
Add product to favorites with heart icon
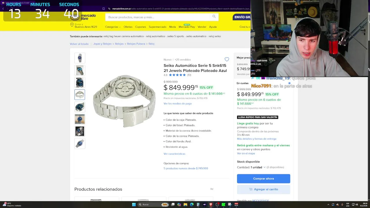227,59
